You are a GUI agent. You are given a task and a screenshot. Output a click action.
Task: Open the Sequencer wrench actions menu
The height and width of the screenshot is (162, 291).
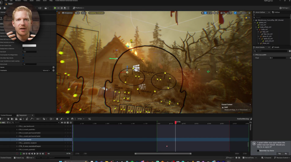tap(32, 119)
